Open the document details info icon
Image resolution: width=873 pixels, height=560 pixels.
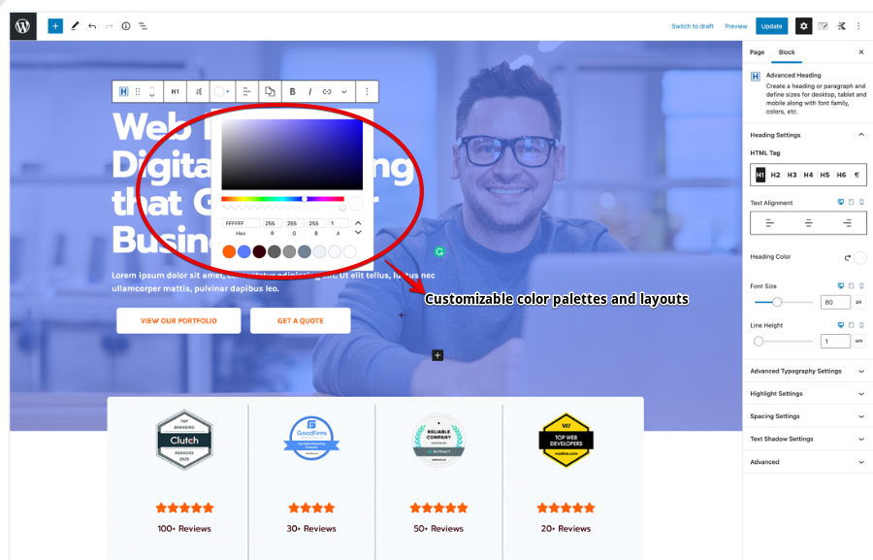click(x=126, y=26)
